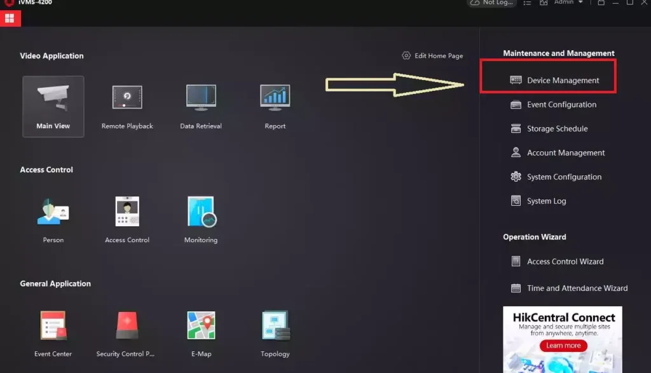Click the General Application heading
This screenshot has width=651, height=373.
pos(55,283)
